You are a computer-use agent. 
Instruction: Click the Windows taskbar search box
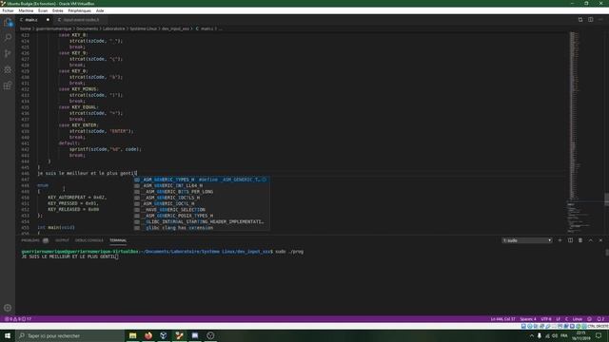pyautogui.click(x=70, y=335)
